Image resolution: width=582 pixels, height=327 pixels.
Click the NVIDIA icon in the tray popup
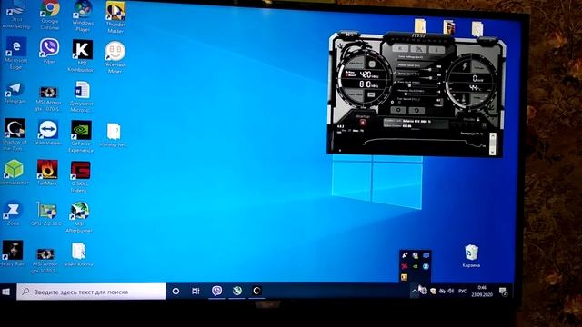tap(416, 266)
